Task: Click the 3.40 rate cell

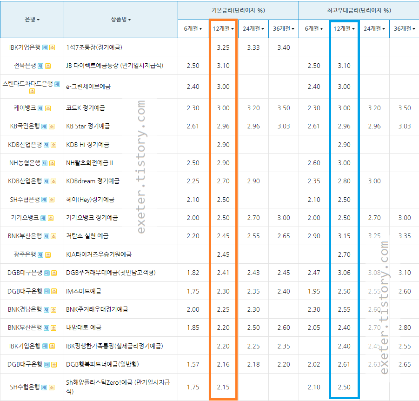Action: click(284, 47)
